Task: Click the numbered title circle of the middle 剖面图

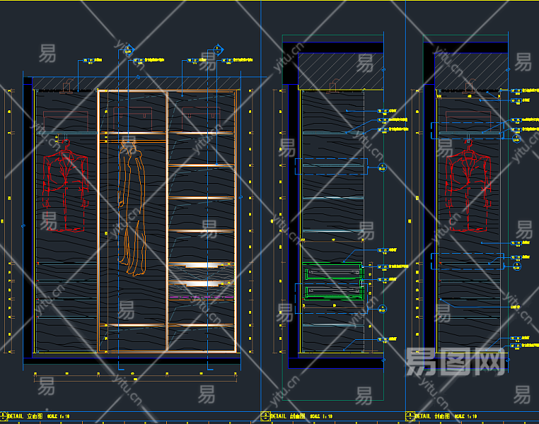Action: click(x=265, y=416)
